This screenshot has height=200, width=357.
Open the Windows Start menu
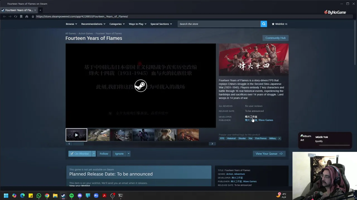(x=6, y=196)
